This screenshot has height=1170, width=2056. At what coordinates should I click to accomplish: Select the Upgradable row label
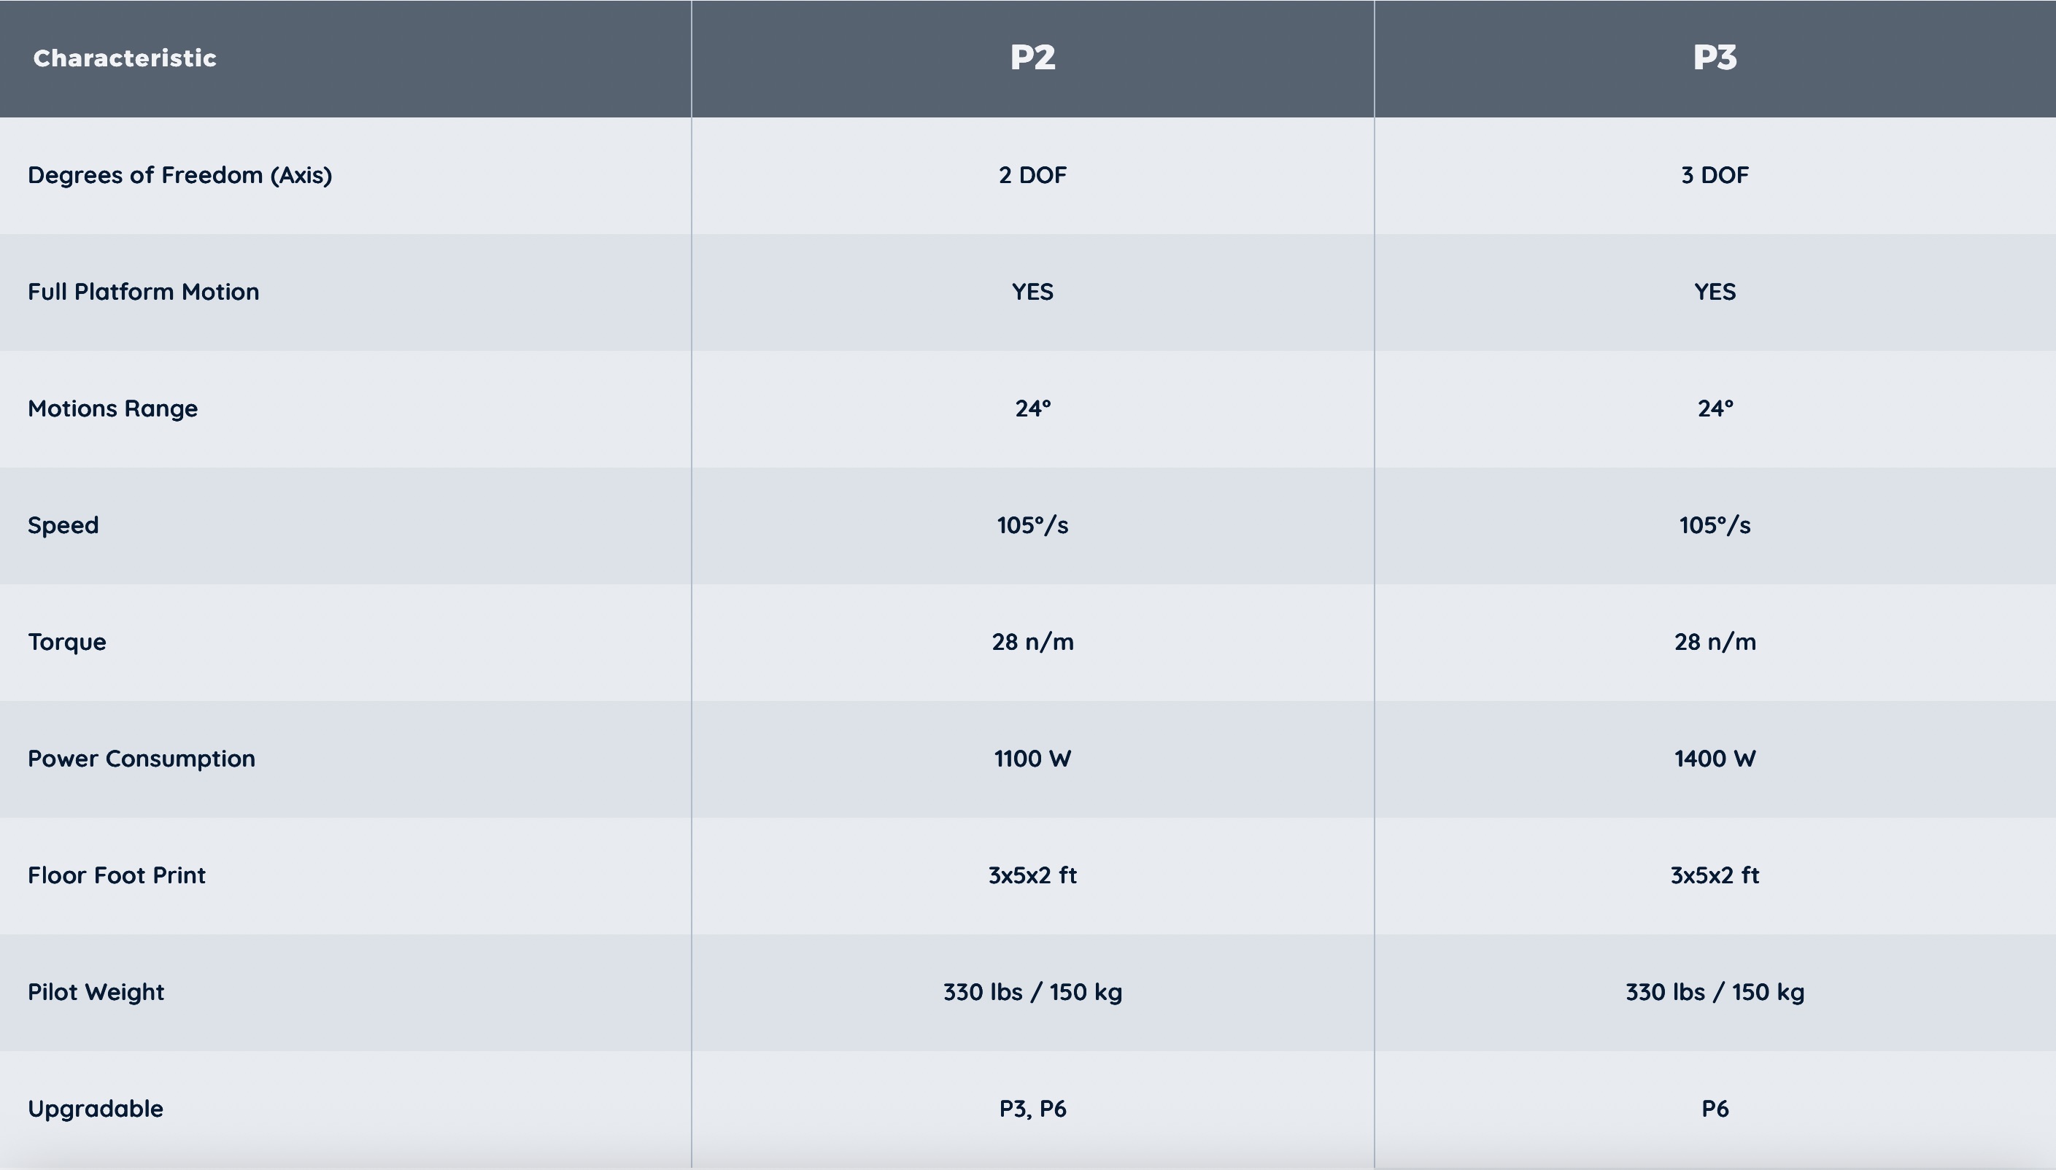click(96, 1109)
